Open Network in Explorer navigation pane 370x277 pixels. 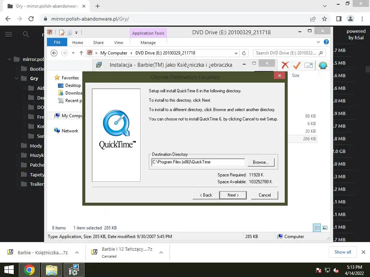70,131
